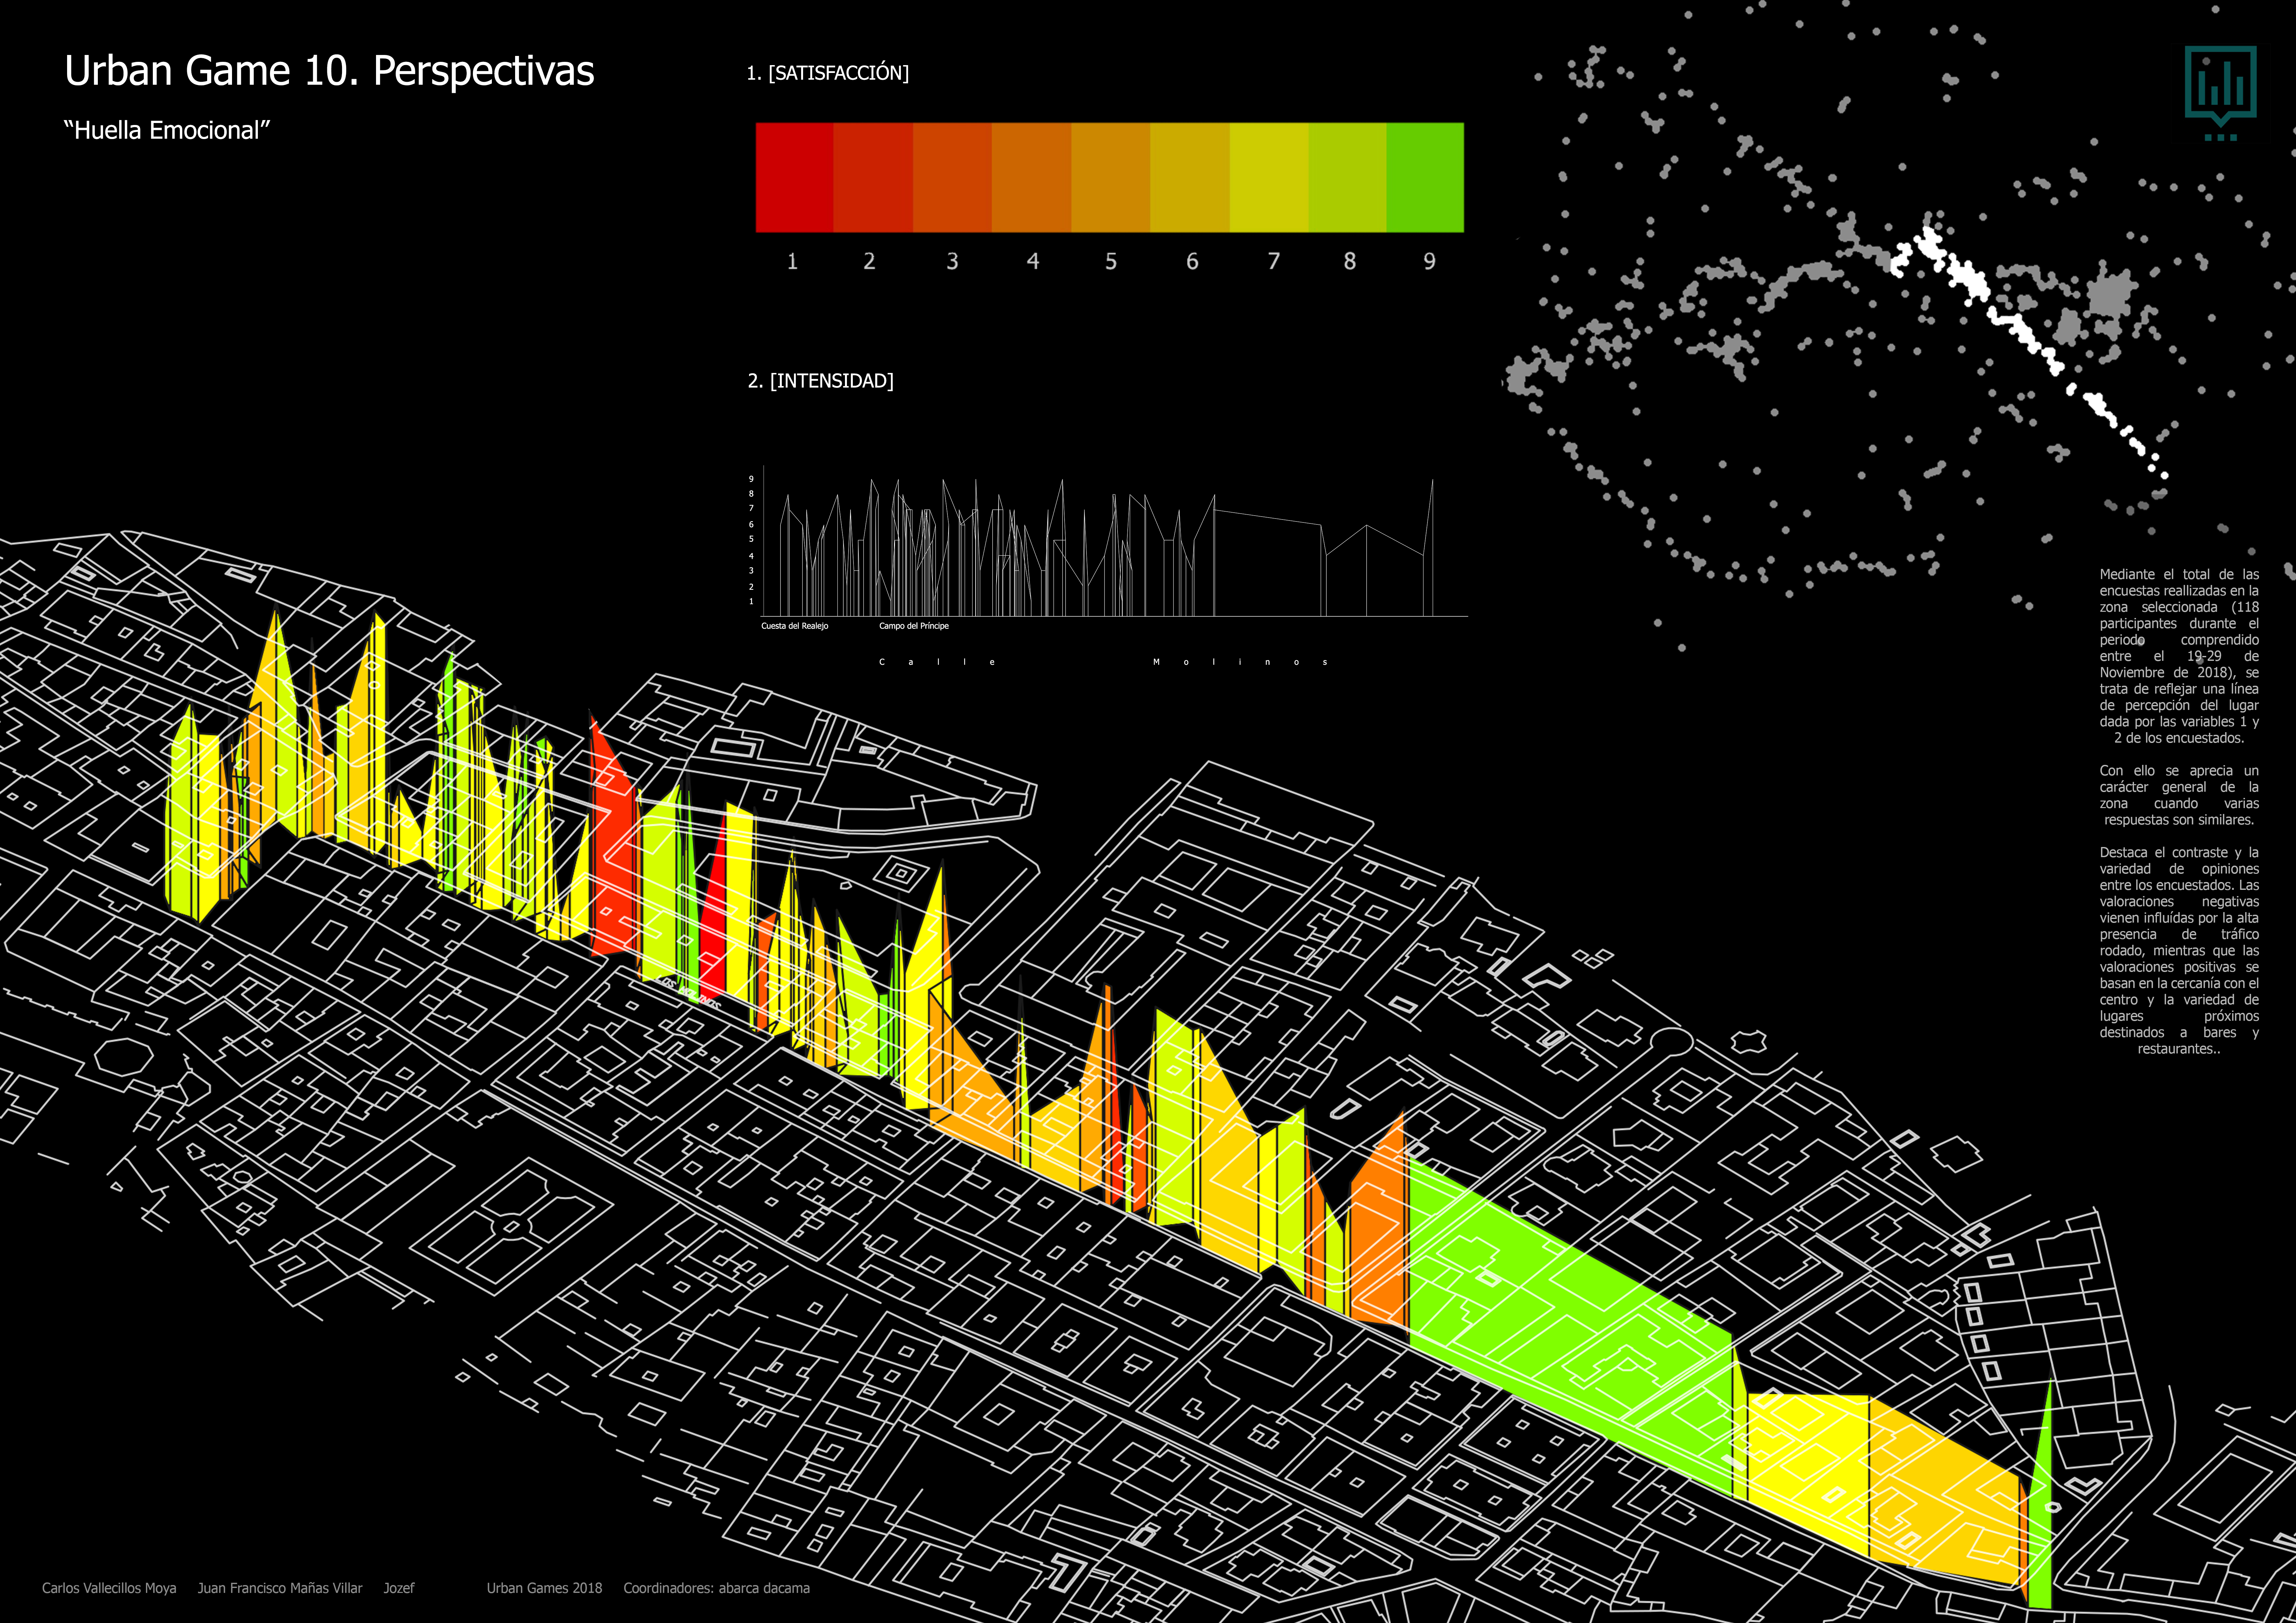
Task: Click the satisfaction scale label "6"
Action: (x=1192, y=262)
